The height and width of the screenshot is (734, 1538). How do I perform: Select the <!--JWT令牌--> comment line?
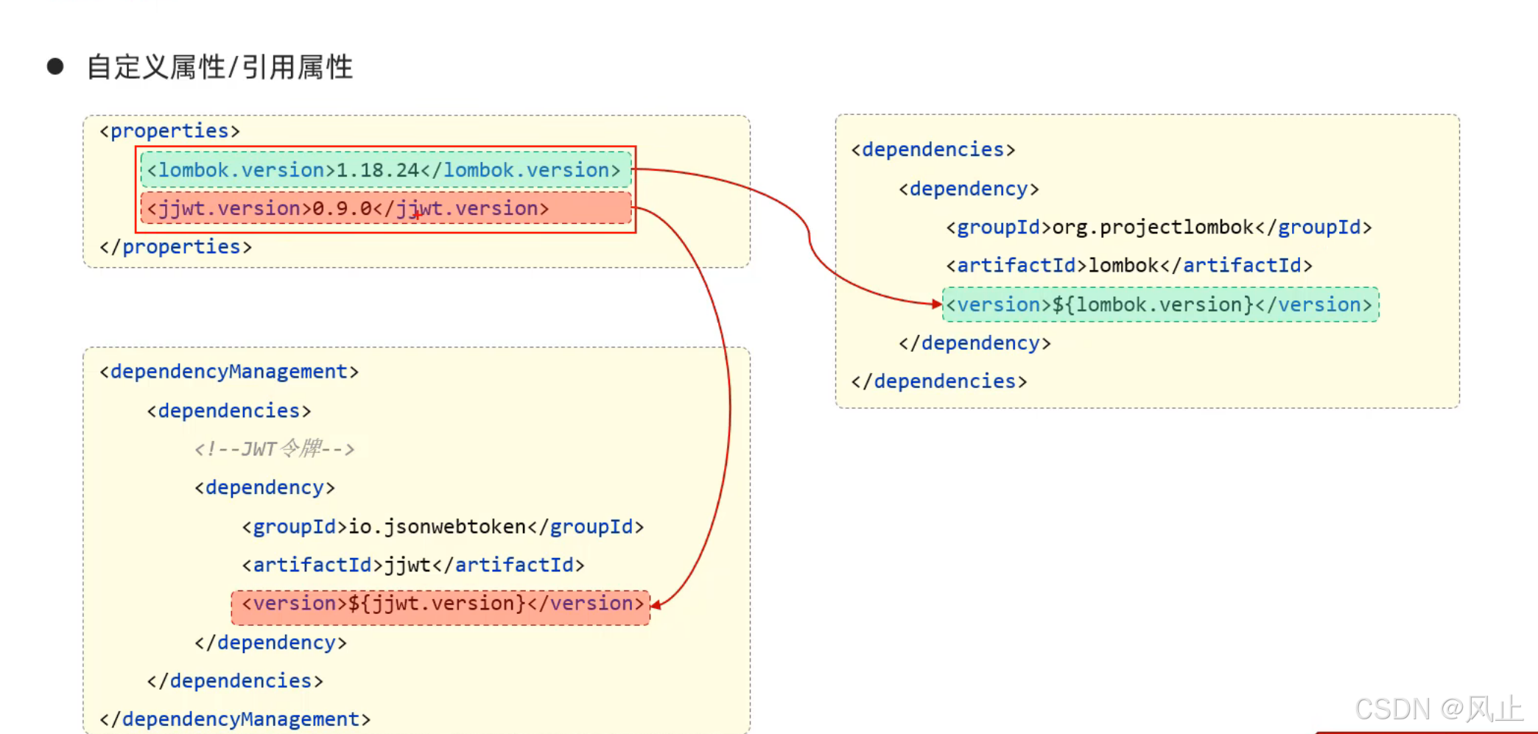[275, 448]
